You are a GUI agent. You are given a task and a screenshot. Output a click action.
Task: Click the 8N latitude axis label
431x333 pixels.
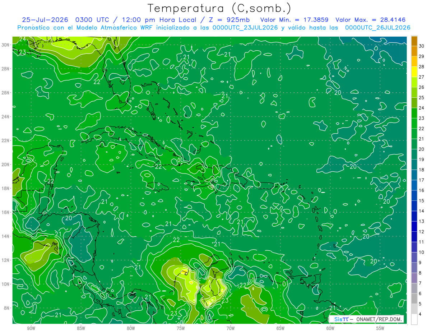pyautogui.click(x=7, y=308)
